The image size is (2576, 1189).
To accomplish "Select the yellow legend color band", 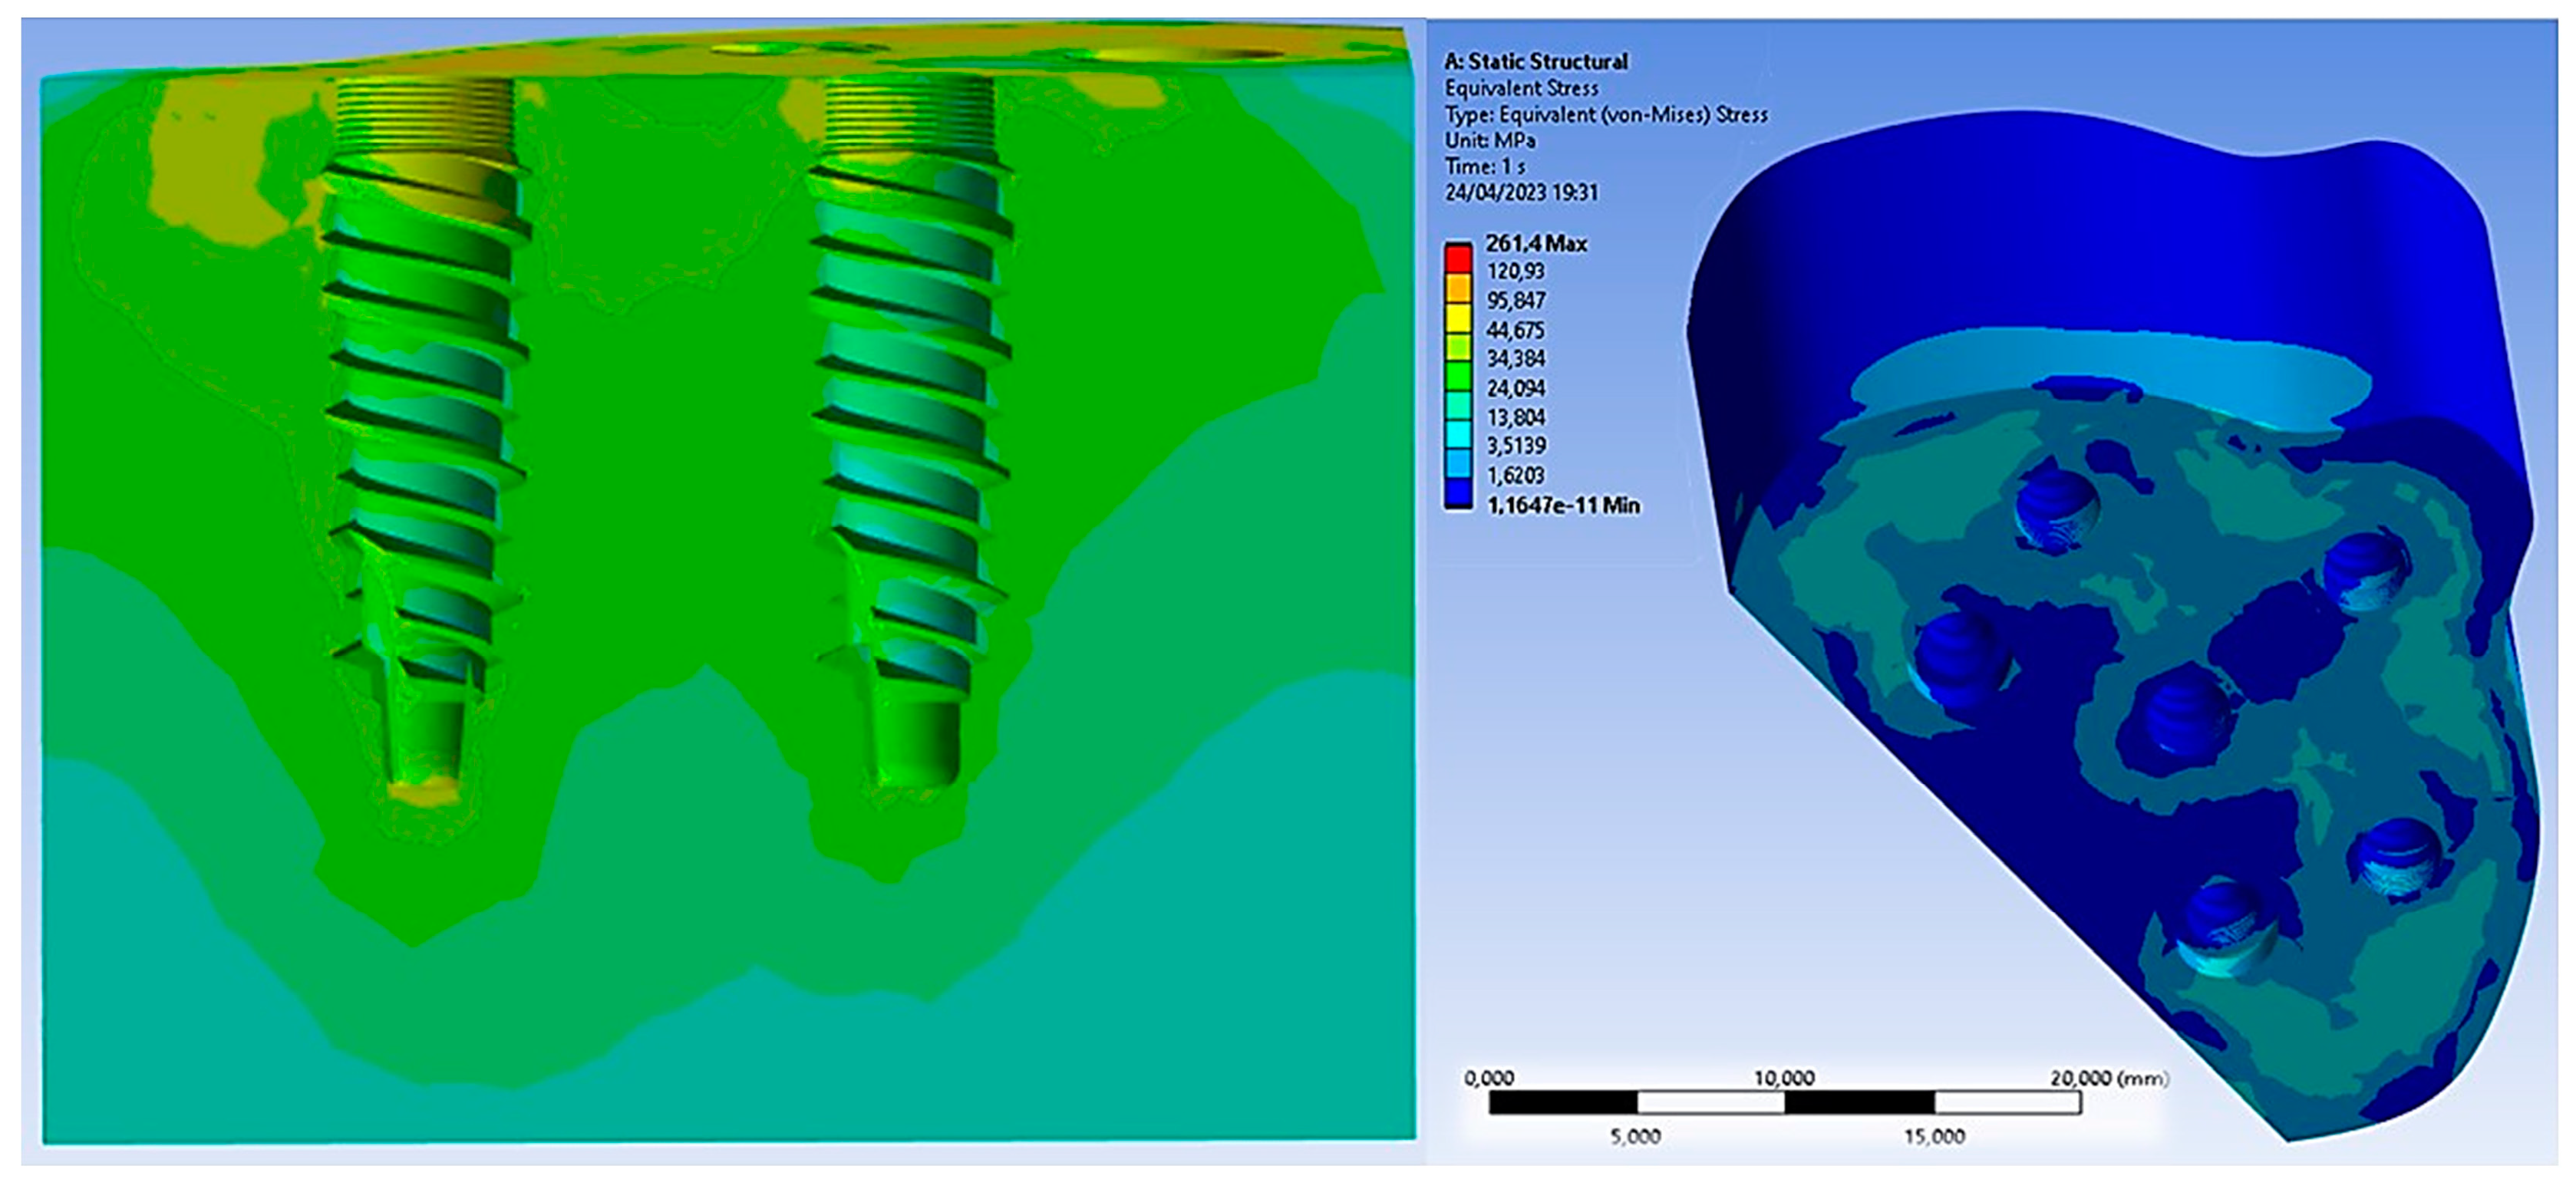I will click(1458, 318).
